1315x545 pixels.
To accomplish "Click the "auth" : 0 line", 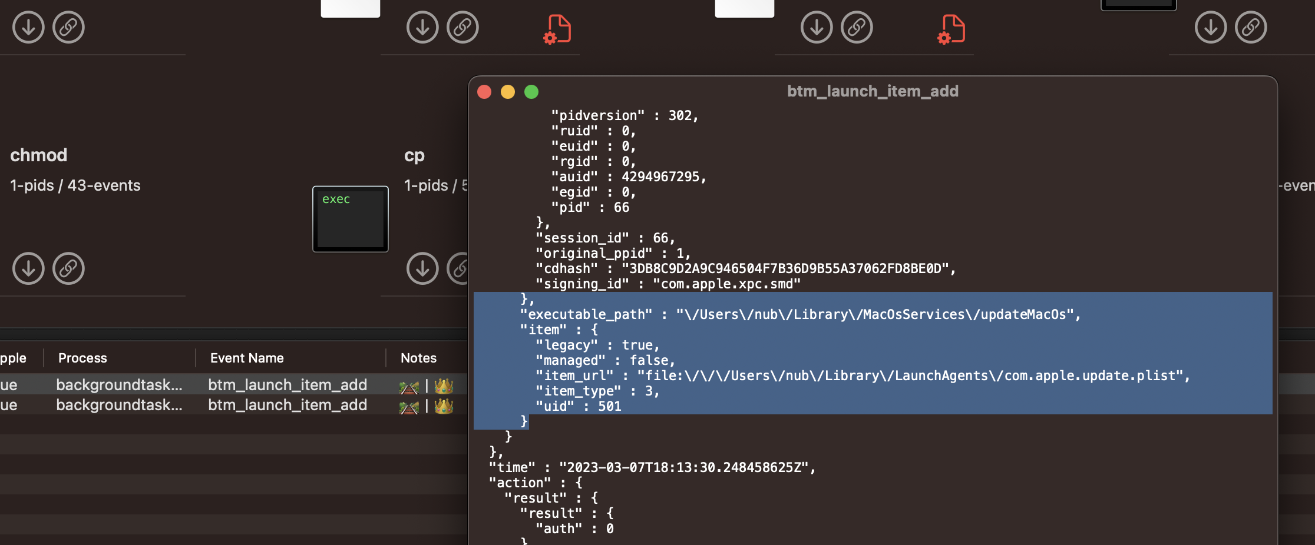I will click(x=574, y=529).
